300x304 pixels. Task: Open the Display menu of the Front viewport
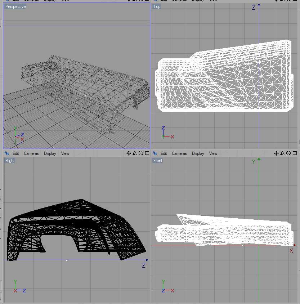coord(198,153)
